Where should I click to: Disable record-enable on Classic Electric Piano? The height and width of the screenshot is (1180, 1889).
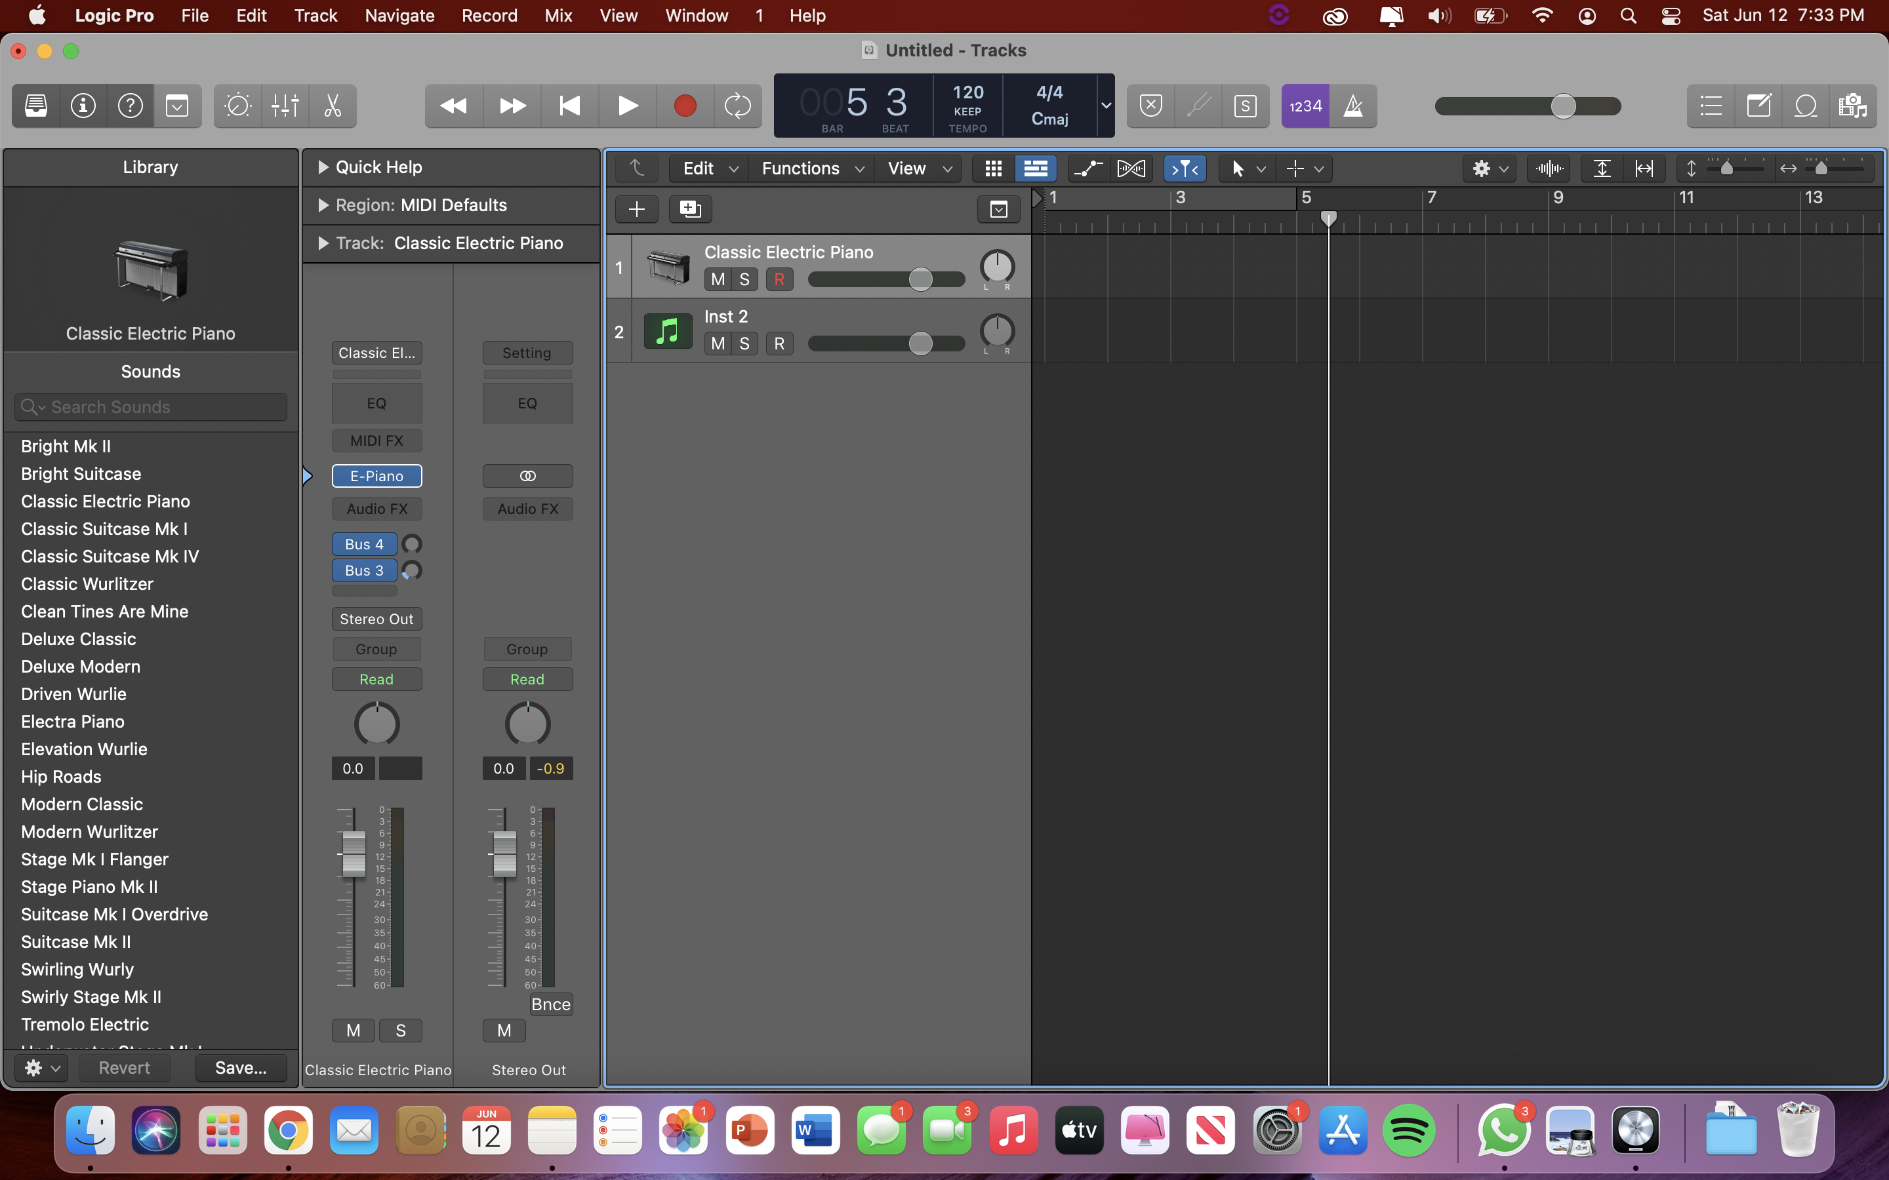[779, 279]
